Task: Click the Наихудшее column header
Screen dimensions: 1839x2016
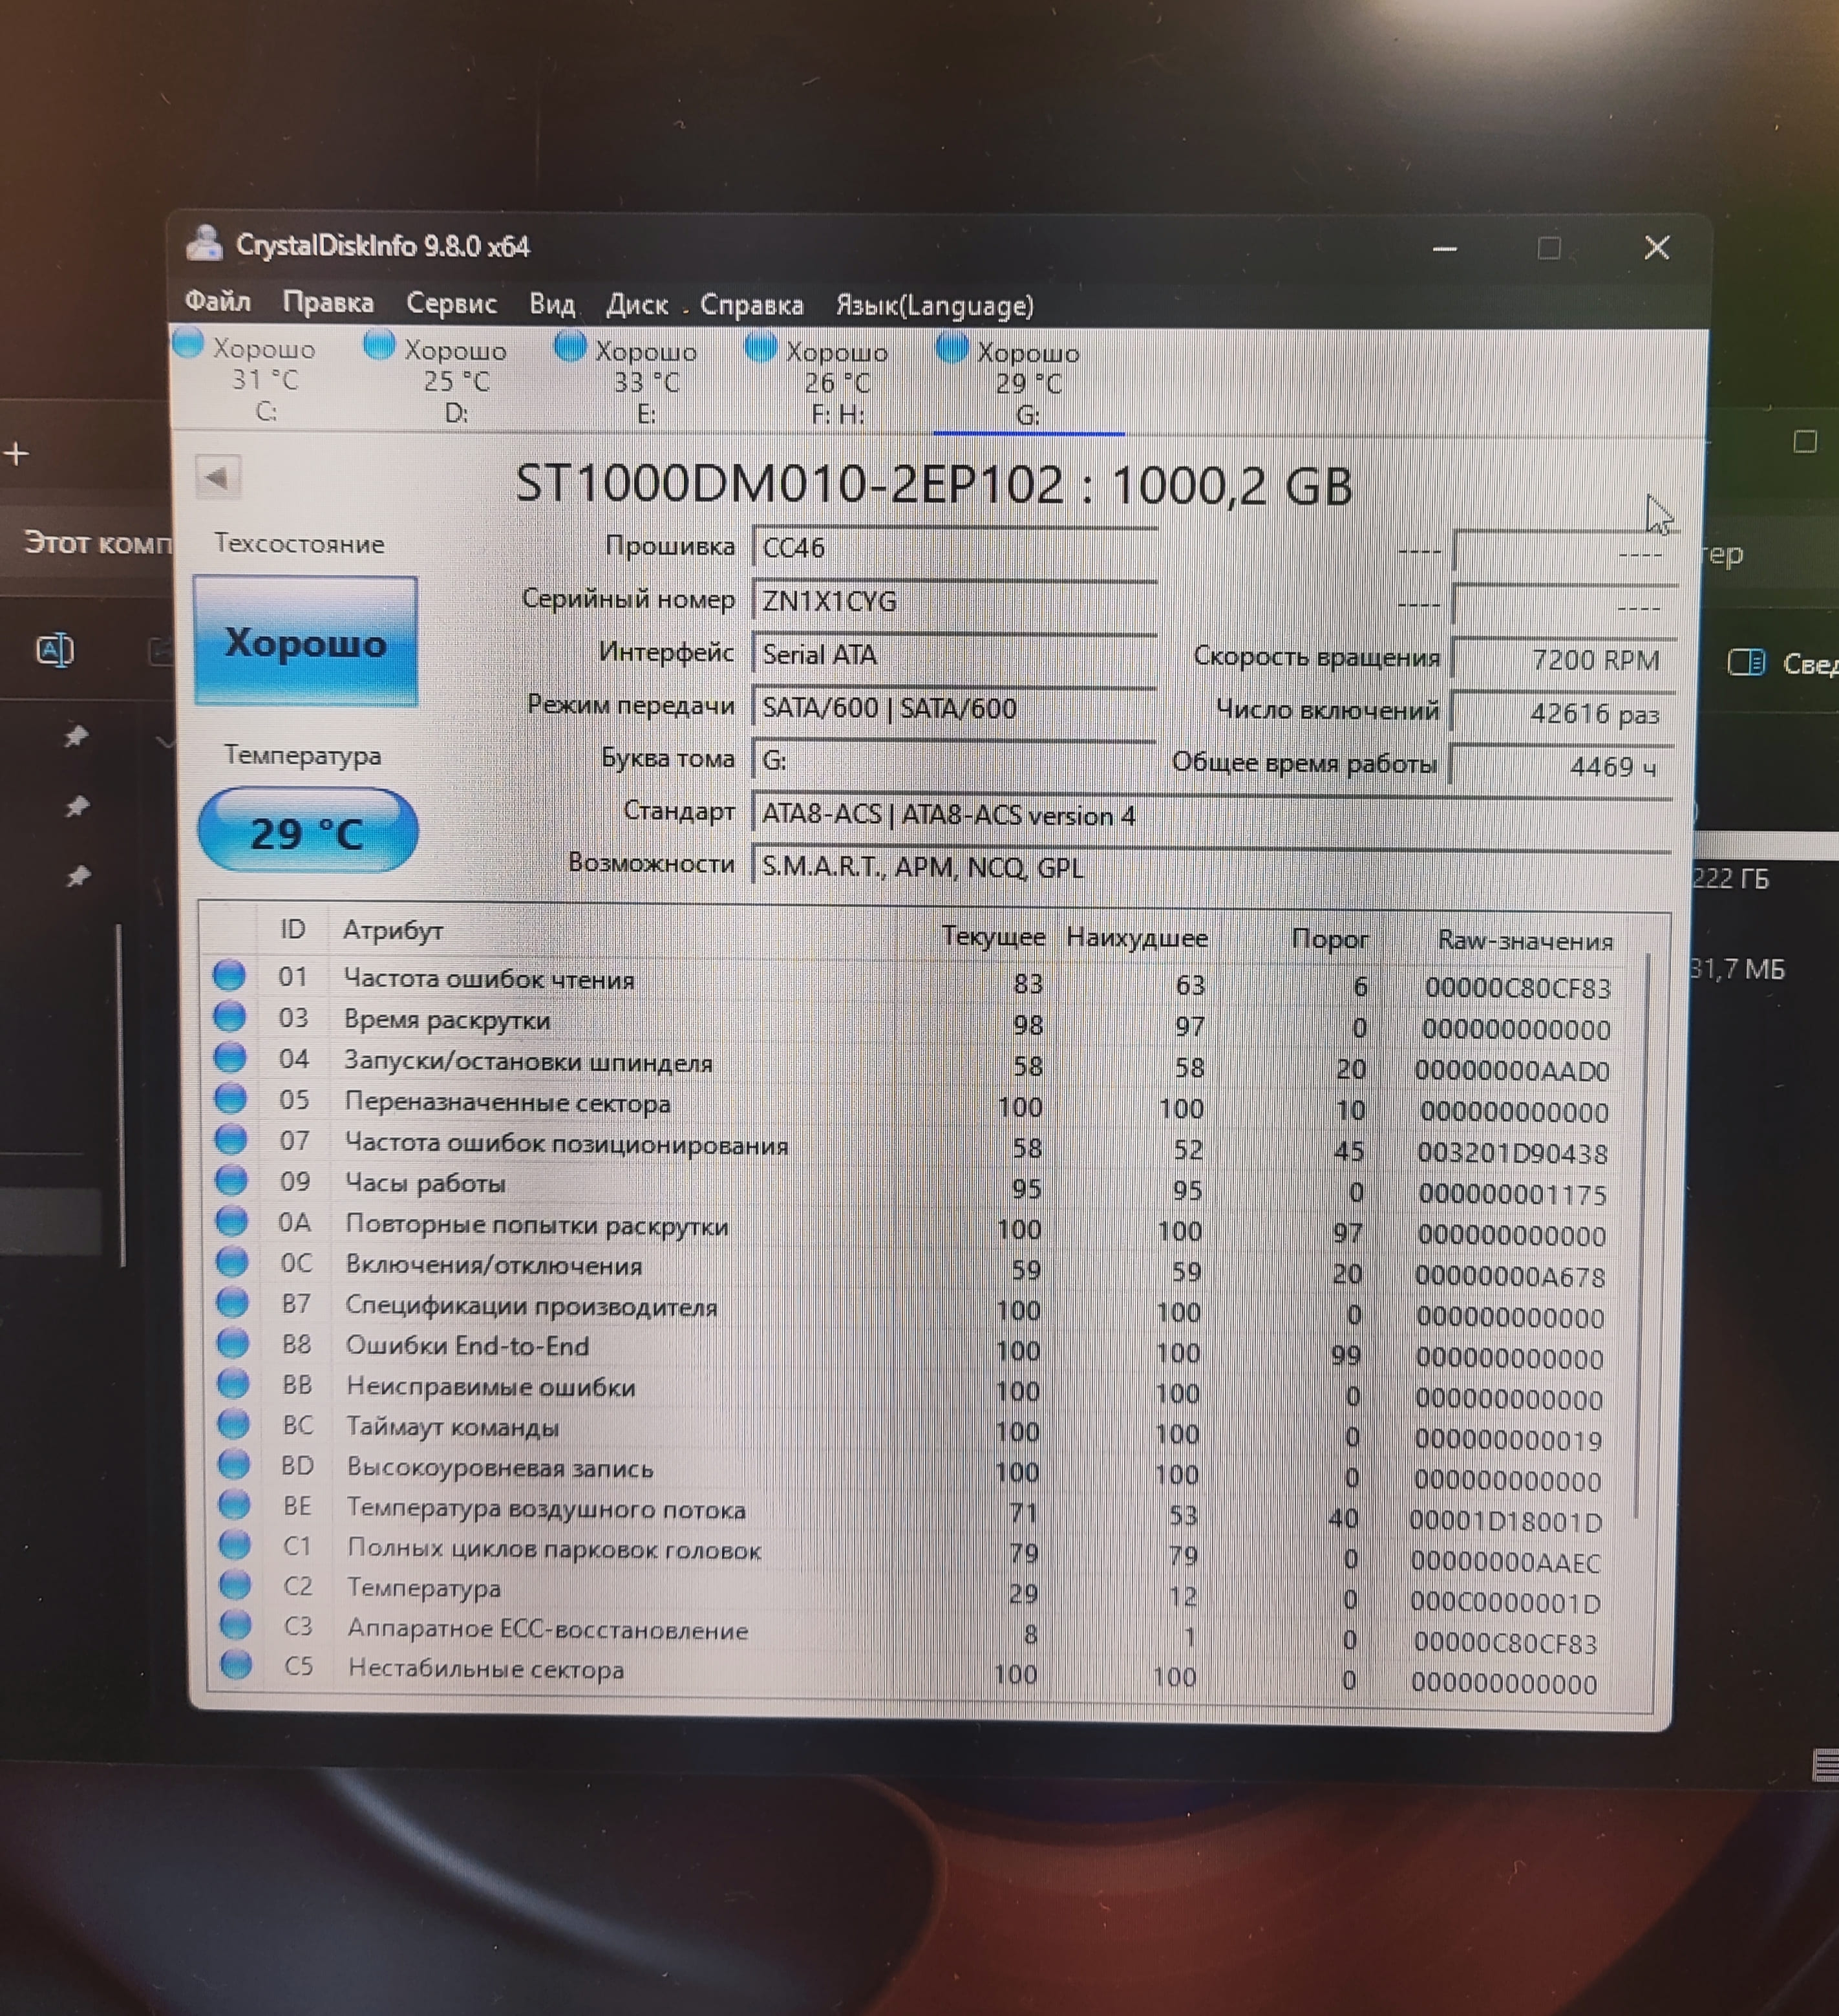Action: click(x=1137, y=938)
